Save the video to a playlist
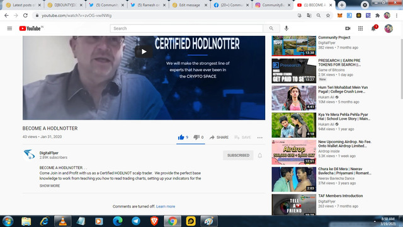 pos(242,137)
